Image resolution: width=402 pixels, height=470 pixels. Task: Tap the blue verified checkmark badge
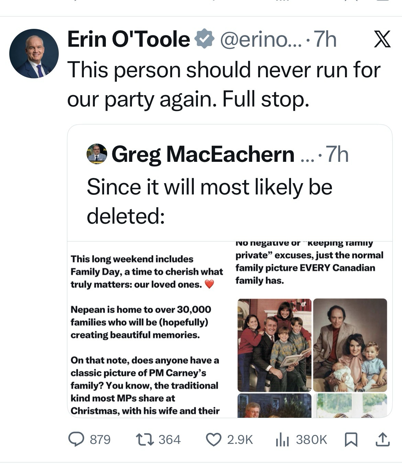205,39
